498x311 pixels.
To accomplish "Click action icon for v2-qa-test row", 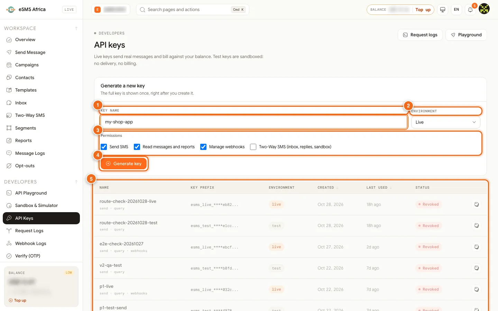I will click(477, 268).
